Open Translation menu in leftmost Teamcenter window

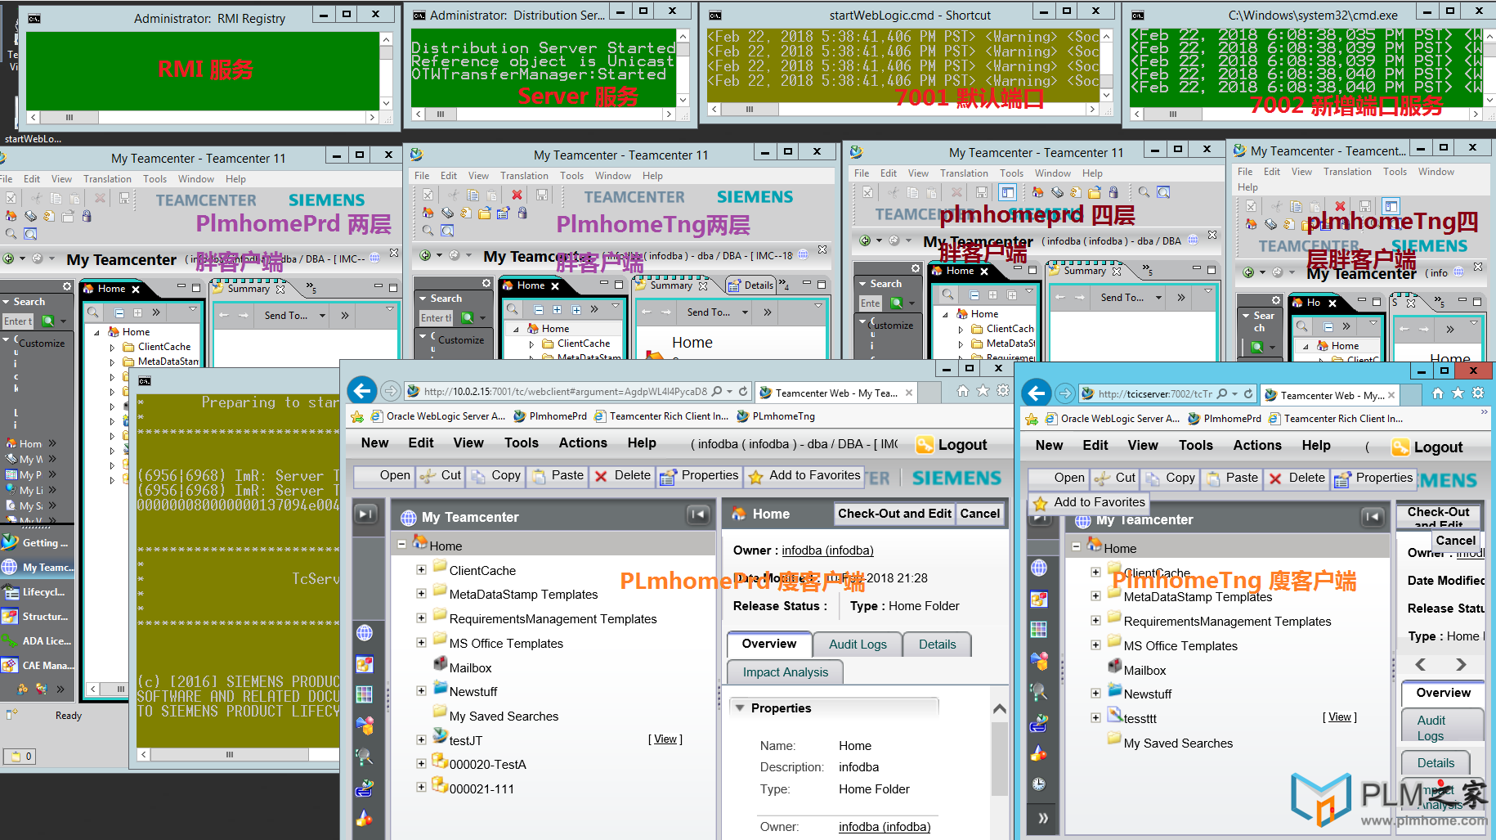pos(107,179)
